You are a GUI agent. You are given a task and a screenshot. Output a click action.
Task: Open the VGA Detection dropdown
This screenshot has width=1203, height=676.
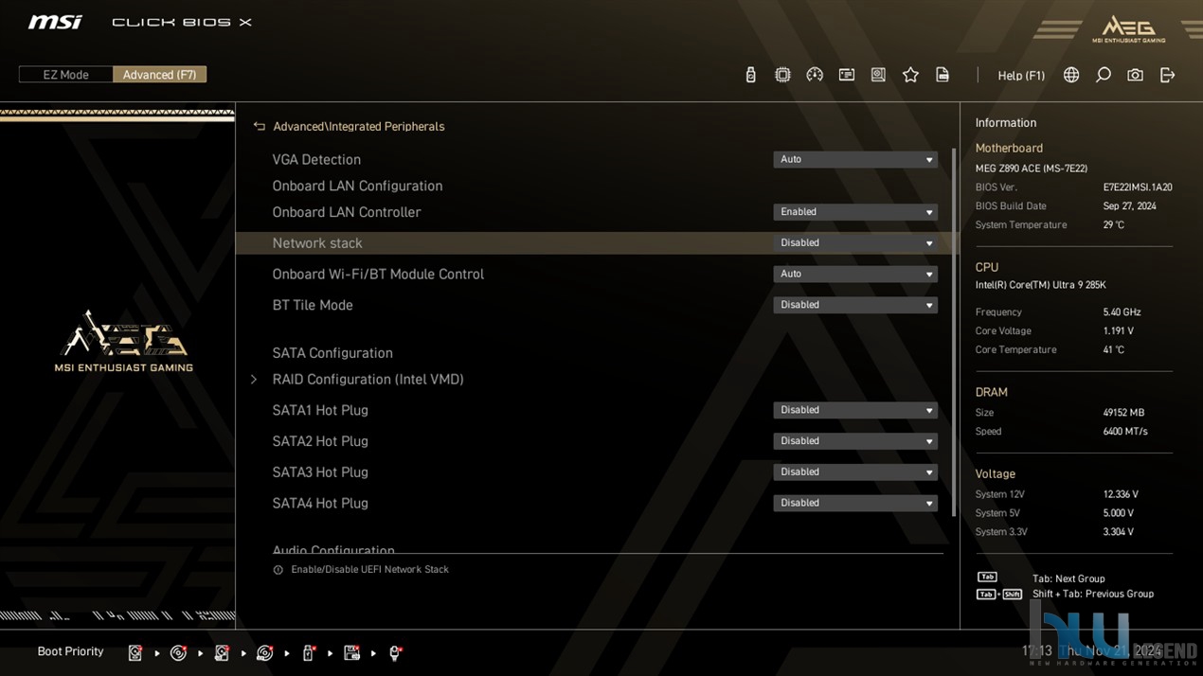click(x=855, y=160)
